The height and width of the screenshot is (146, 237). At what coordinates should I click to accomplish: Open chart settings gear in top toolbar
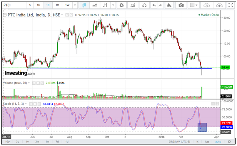point(122,5)
